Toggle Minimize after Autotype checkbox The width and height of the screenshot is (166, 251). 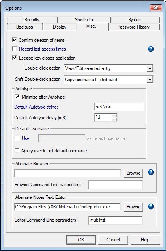point(17,97)
